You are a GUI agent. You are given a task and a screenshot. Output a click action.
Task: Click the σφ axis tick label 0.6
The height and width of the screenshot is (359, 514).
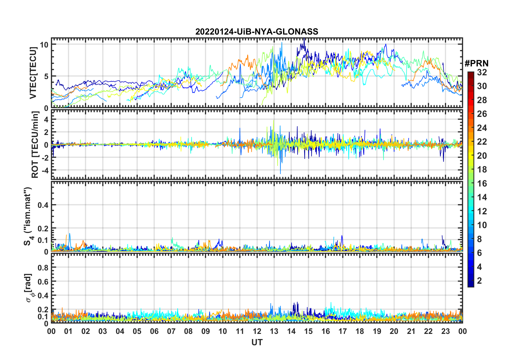pos(43,282)
